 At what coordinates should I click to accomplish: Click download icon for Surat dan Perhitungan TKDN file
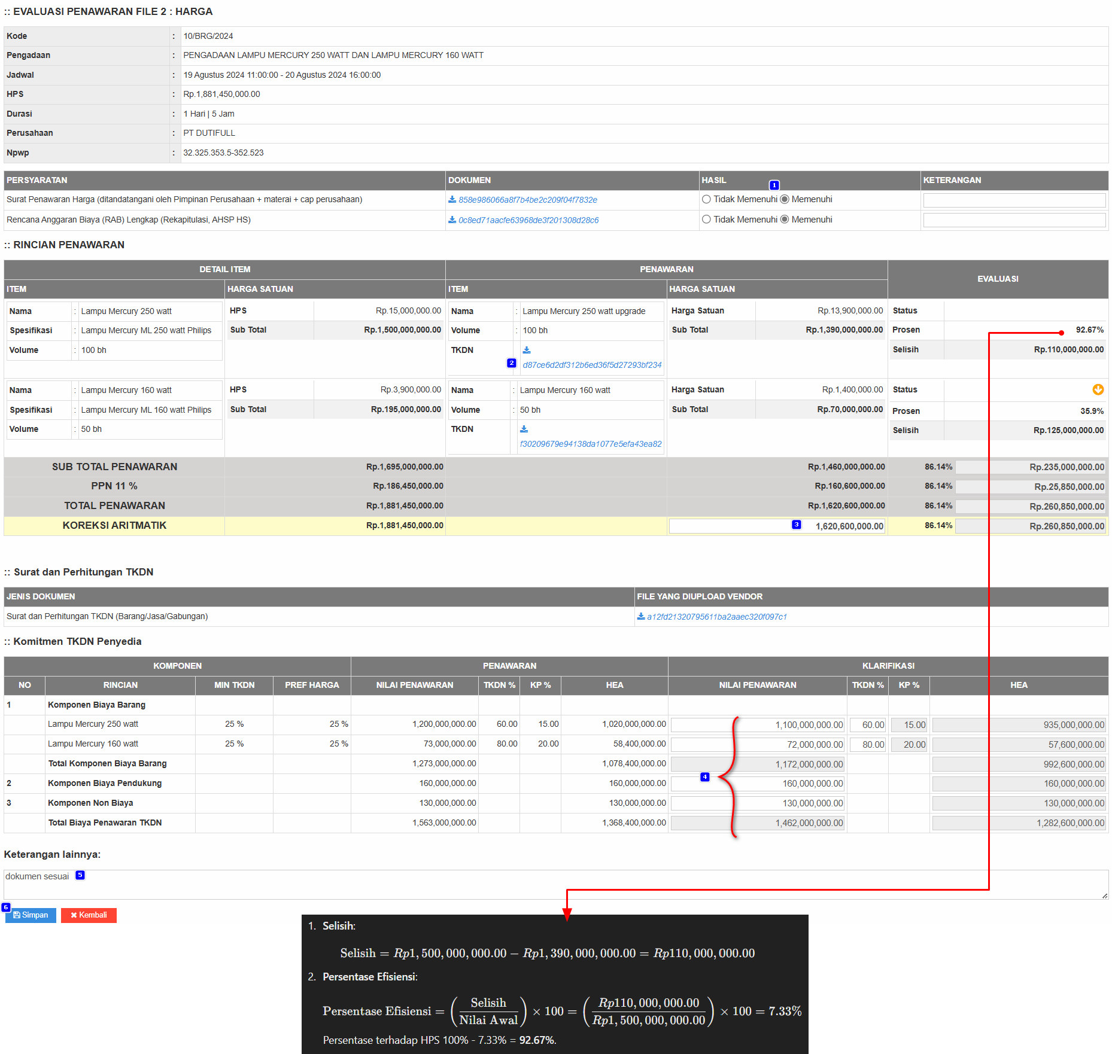(641, 617)
